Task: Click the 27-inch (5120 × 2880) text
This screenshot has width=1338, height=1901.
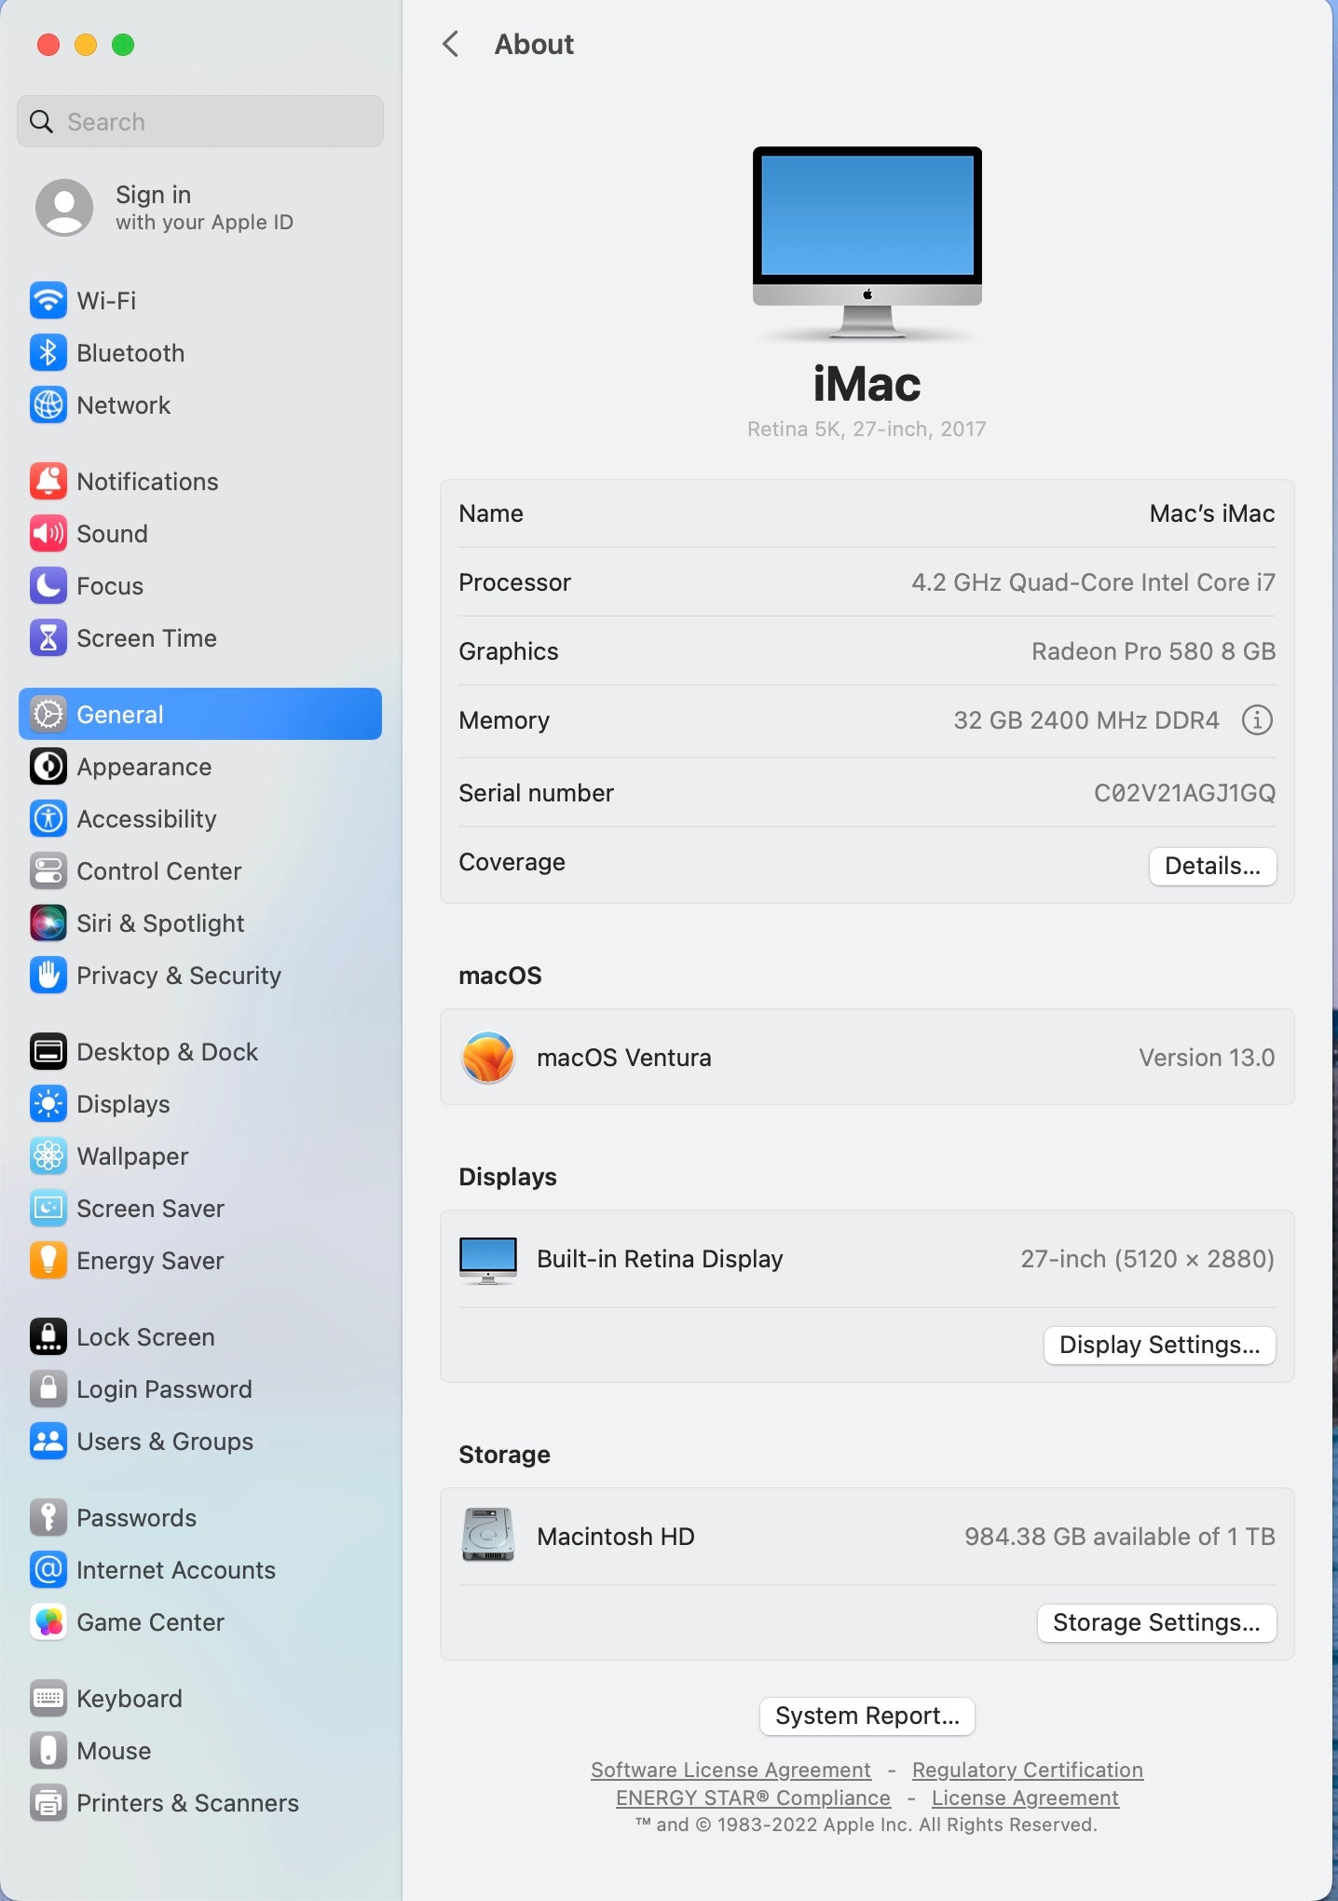Action: tap(1147, 1259)
